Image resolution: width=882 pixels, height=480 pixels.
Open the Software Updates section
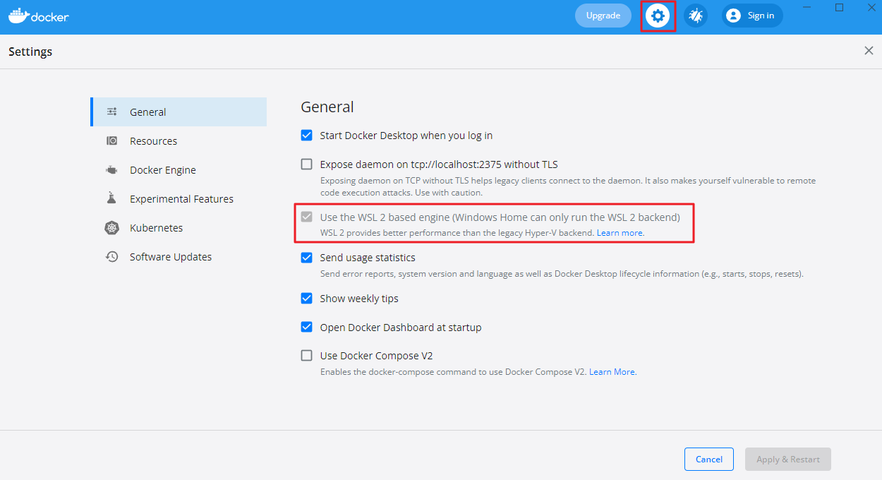point(179,257)
